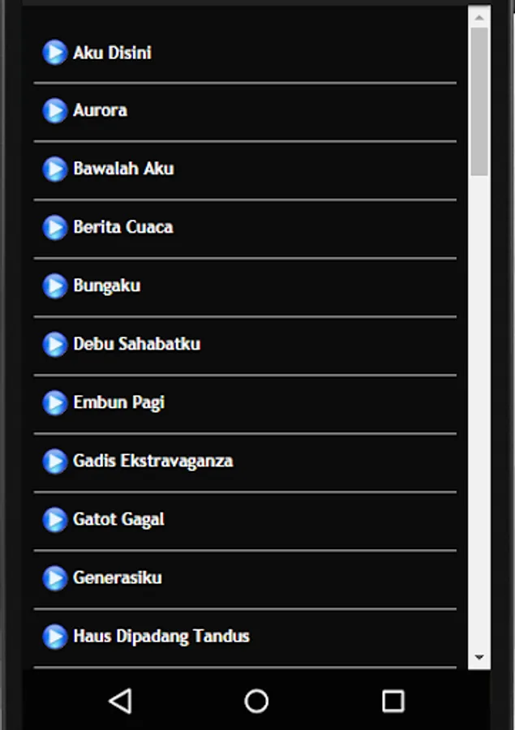Image resolution: width=515 pixels, height=730 pixels.
Task: Tap the Android back navigation button
Action: click(x=120, y=701)
